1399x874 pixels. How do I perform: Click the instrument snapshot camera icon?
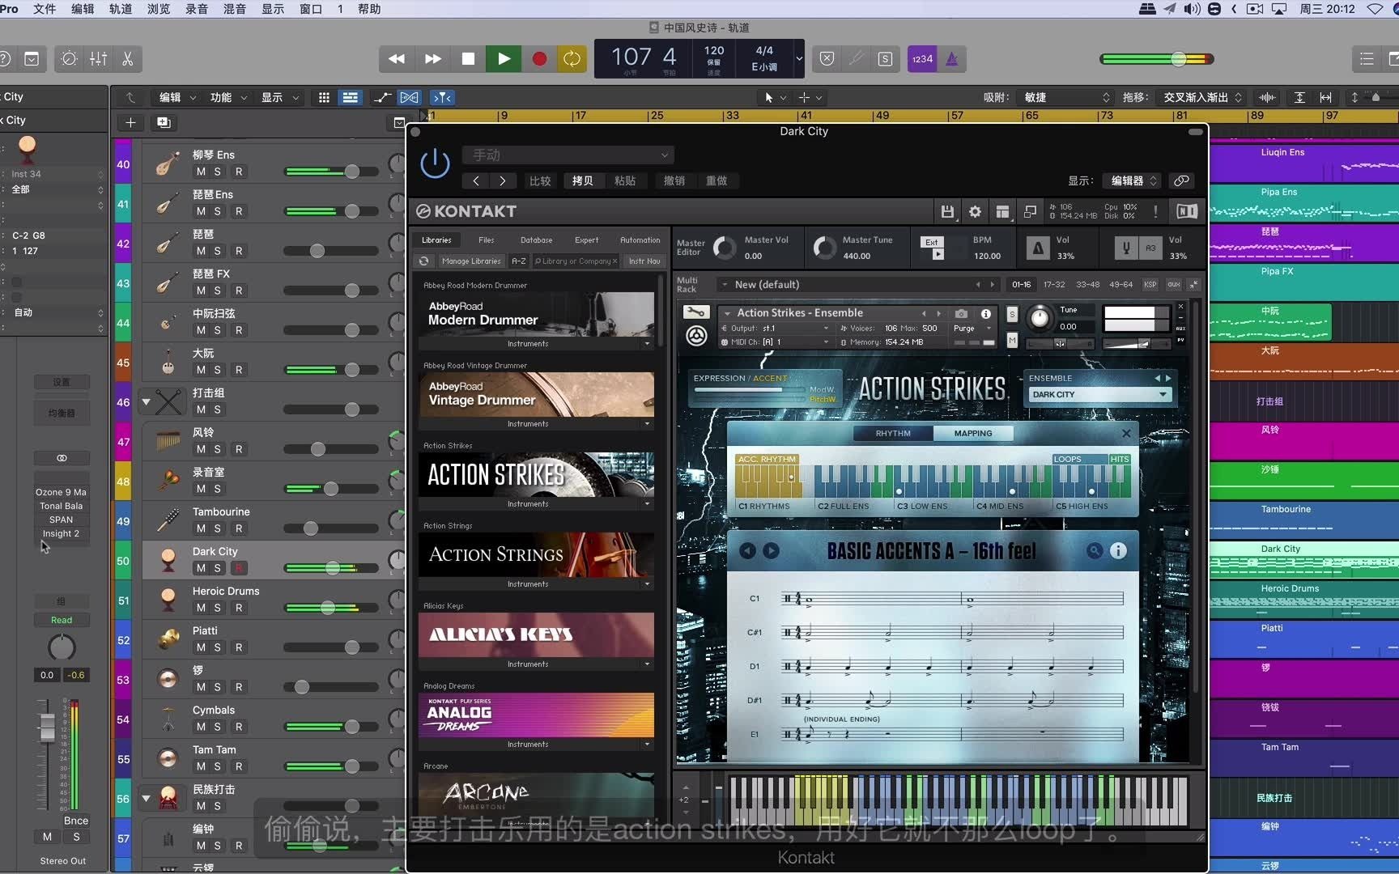point(961,313)
